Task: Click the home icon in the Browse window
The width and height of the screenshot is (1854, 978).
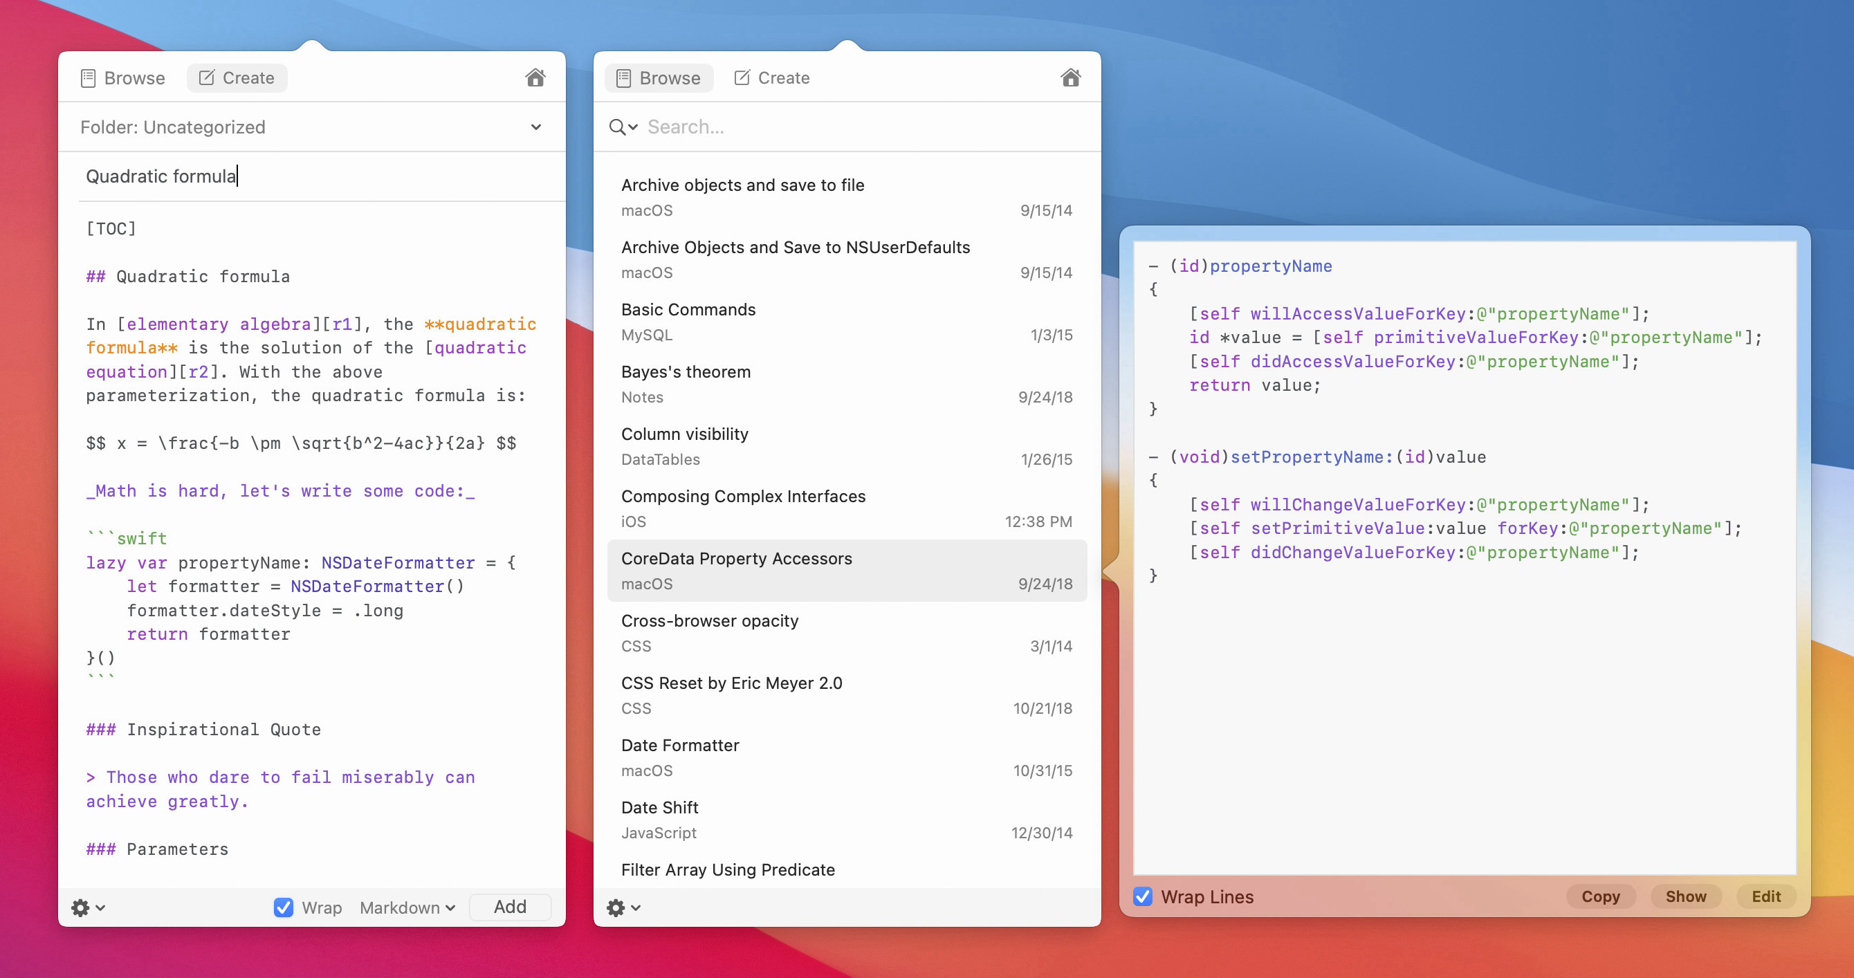Action: 1070,77
